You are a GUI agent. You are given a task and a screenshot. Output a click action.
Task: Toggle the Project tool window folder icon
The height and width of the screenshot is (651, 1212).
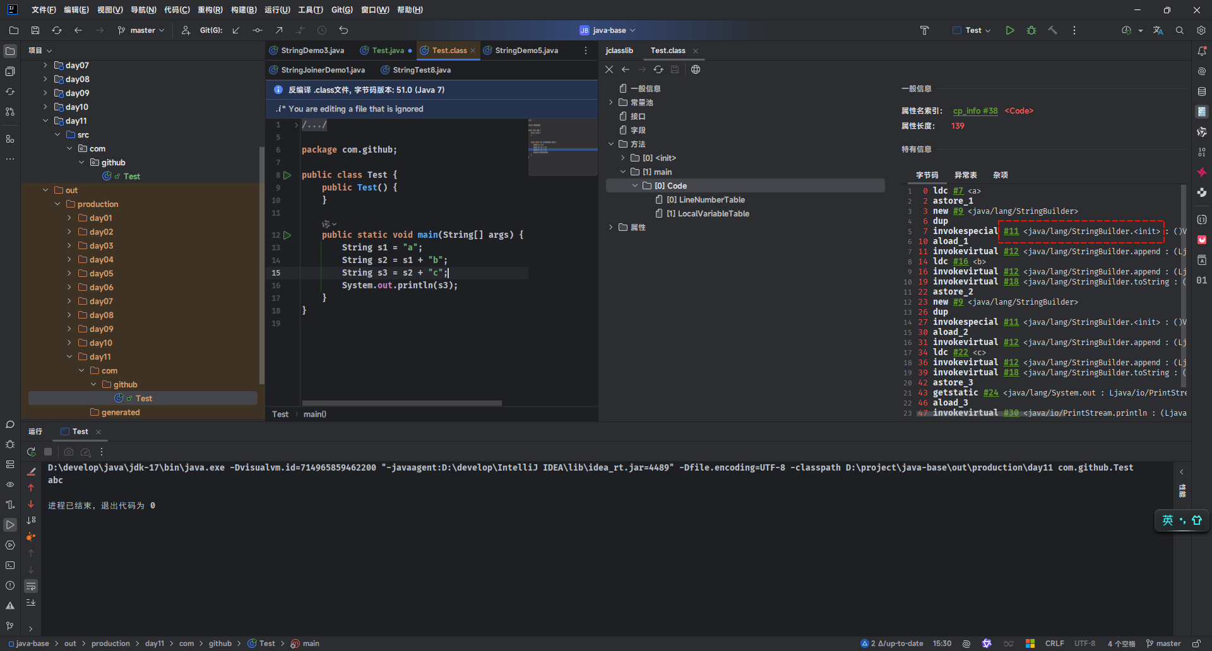click(x=10, y=51)
